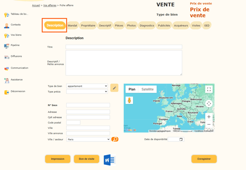The width and height of the screenshot is (246, 170).
Task: Click the Titre input field
Action: point(124,47)
